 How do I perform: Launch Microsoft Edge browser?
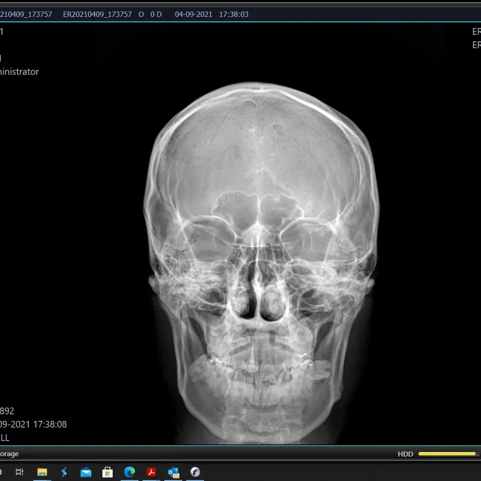(x=130, y=472)
